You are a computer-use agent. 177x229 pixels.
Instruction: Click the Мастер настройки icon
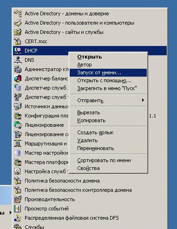(18, 153)
